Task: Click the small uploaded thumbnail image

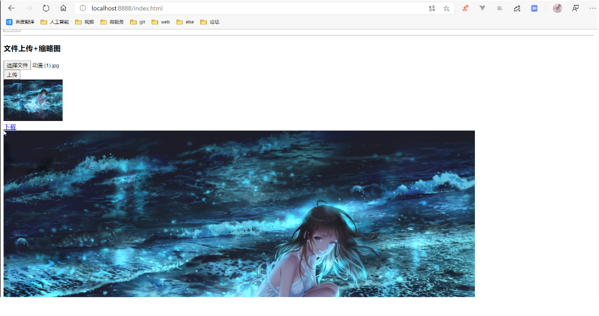Action: 33,100
